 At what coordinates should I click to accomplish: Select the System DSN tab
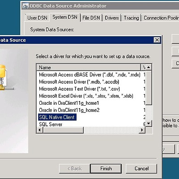click(x=65, y=17)
